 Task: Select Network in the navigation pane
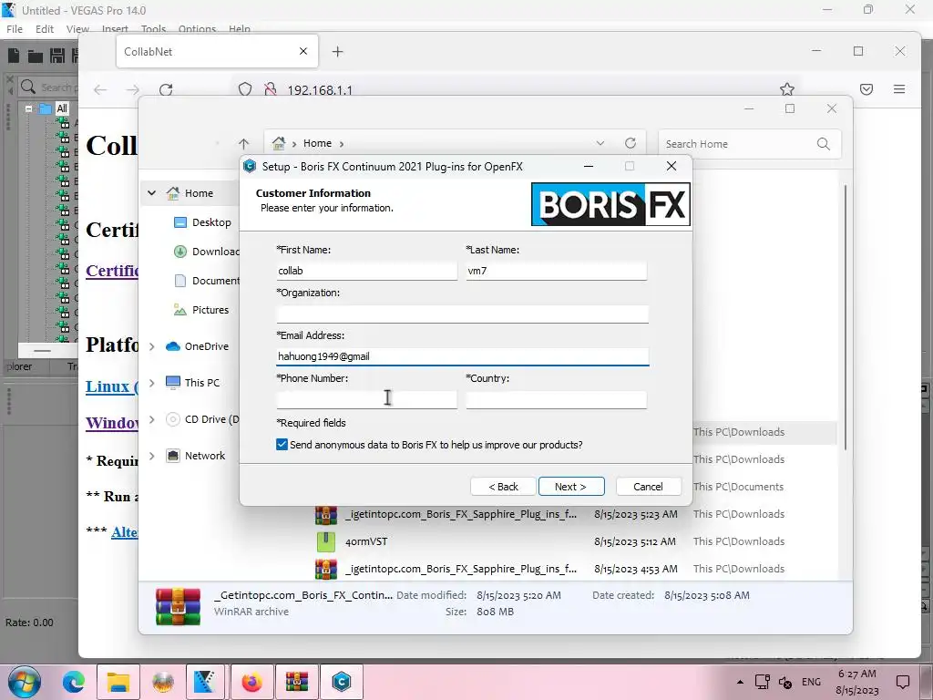pos(195,456)
